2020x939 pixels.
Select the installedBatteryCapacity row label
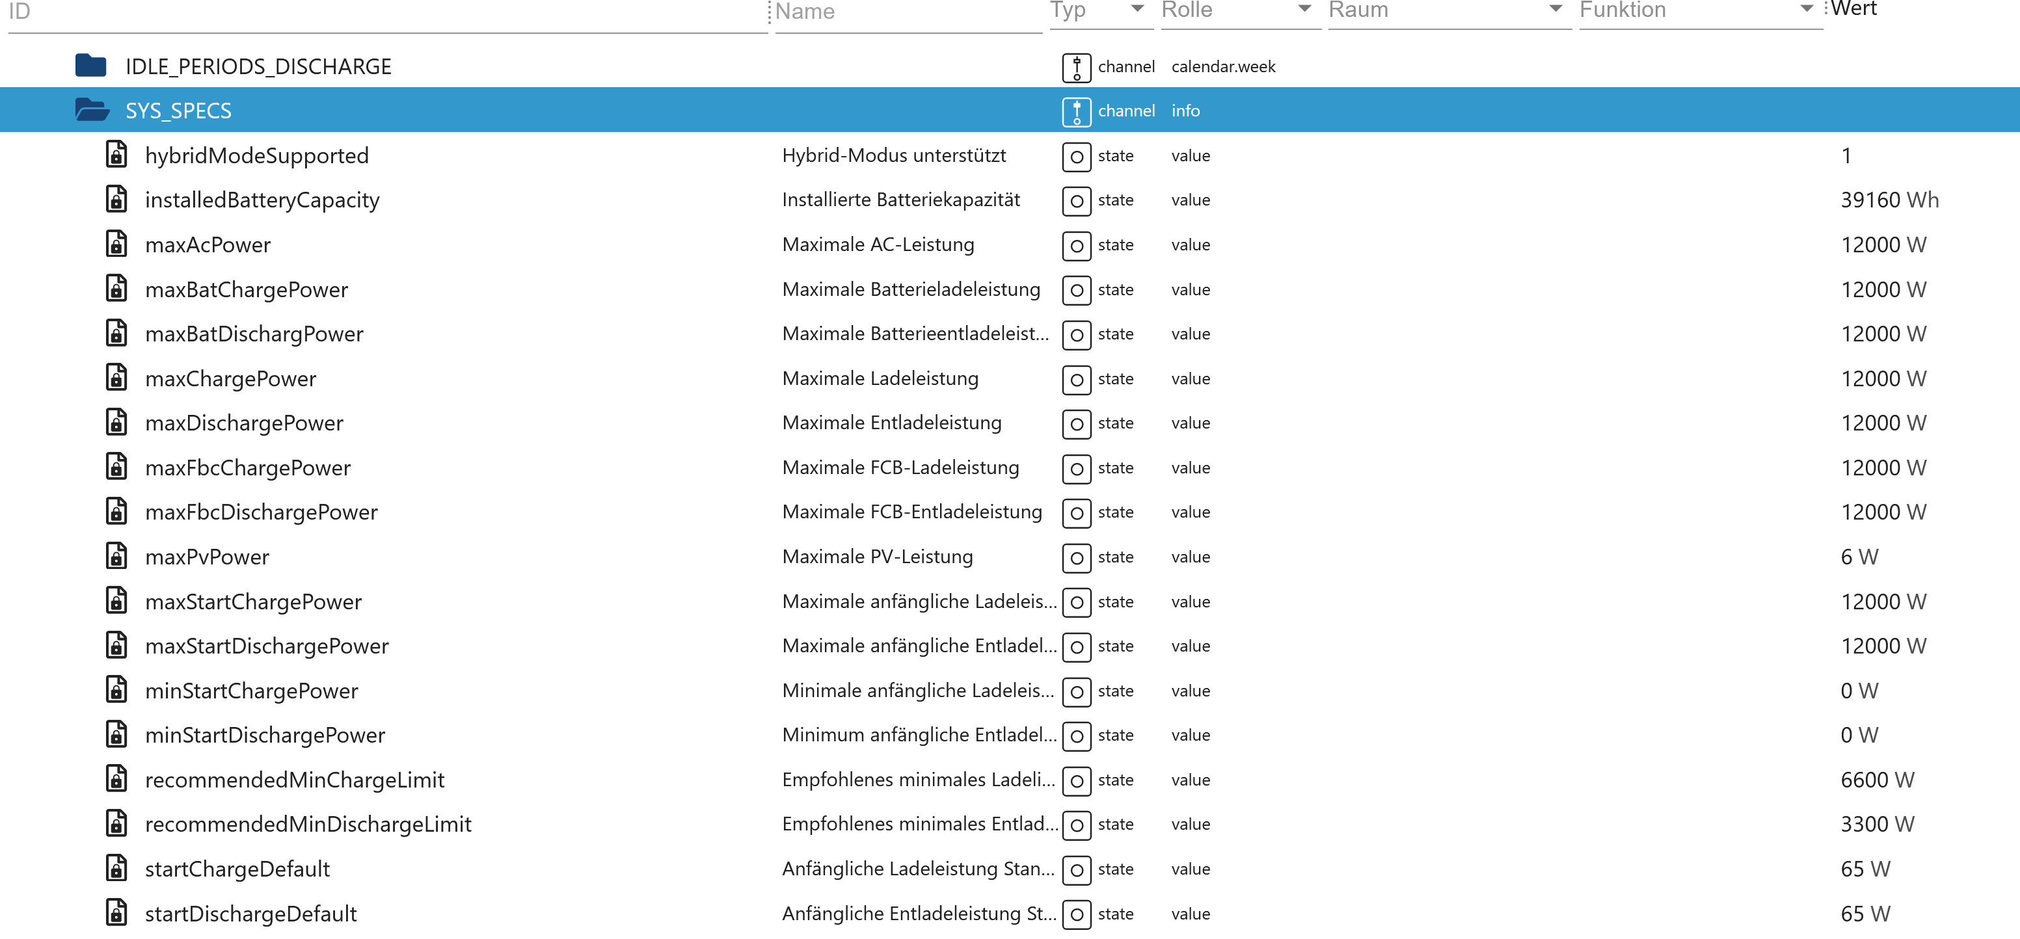tap(263, 201)
